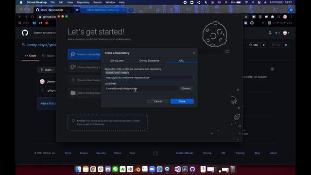Image resolution: width=311 pixels, height=175 pixels.
Task: Click the Docs footer link
Action: [x=132, y=153]
